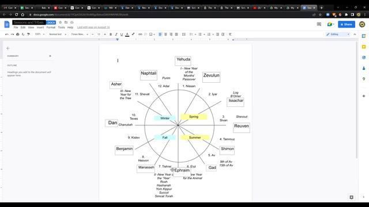
Task: Open comment history
Action: (319, 24)
